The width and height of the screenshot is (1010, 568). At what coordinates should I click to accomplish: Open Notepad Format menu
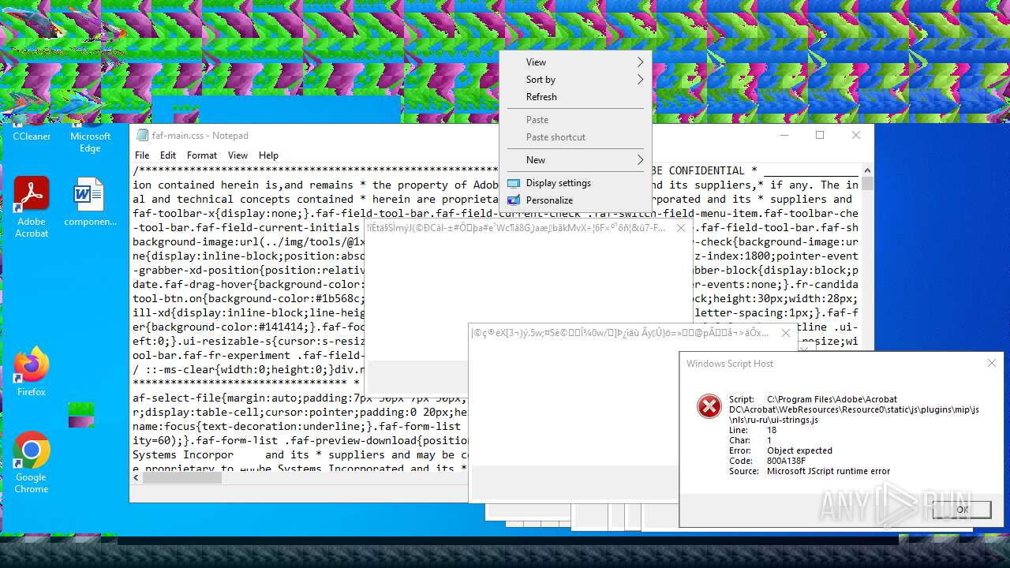(x=202, y=155)
